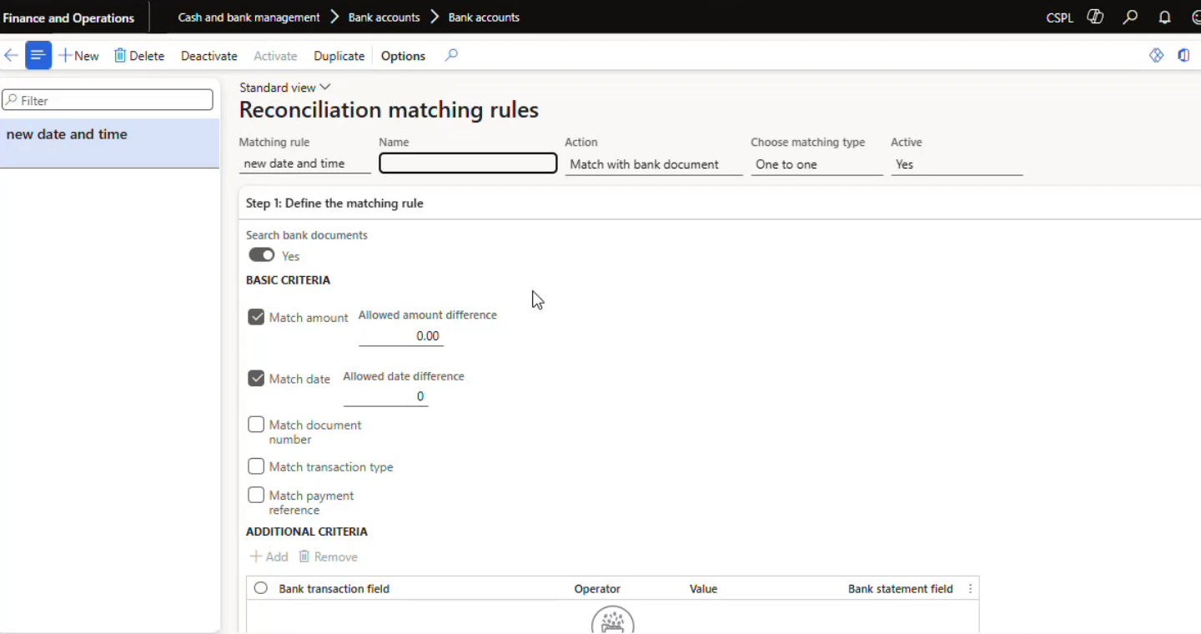The height and width of the screenshot is (634, 1201).
Task: Click into the Filter box
Action: [x=108, y=100]
